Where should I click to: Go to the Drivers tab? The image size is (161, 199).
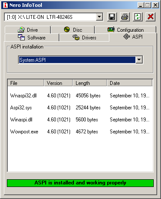click(85, 38)
